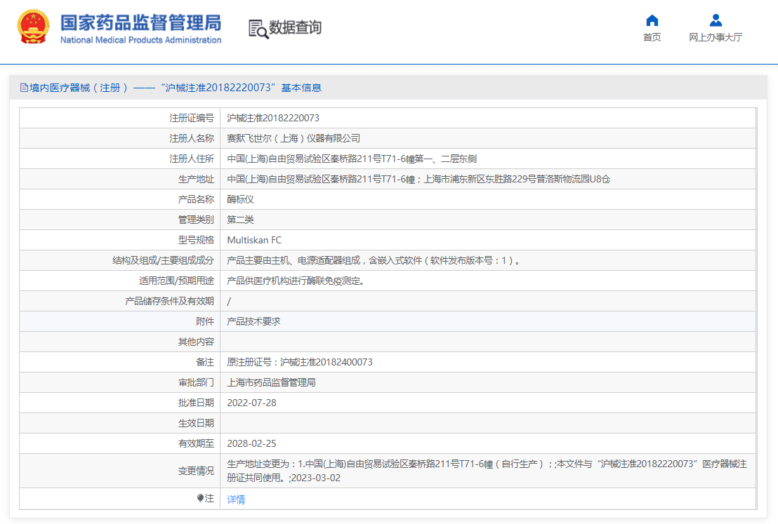Select registrant name 赛默飞世尔（上海）仪器有限公司
Image resolution: width=778 pixels, height=524 pixels.
pos(293,138)
